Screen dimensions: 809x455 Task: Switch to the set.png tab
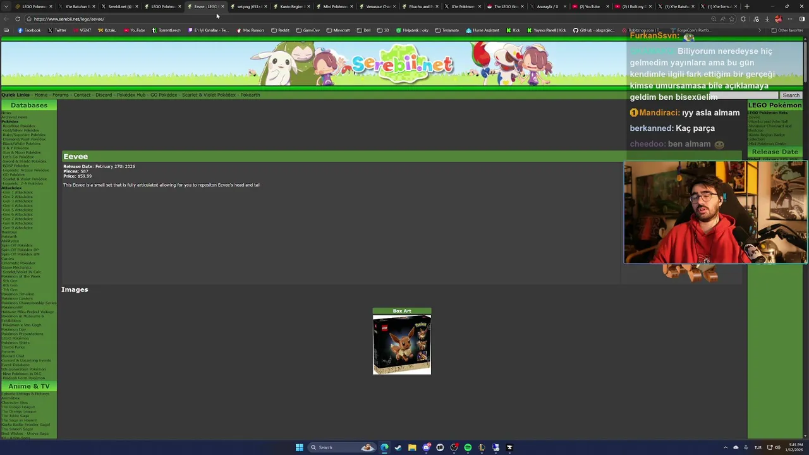[x=248, y=6]
